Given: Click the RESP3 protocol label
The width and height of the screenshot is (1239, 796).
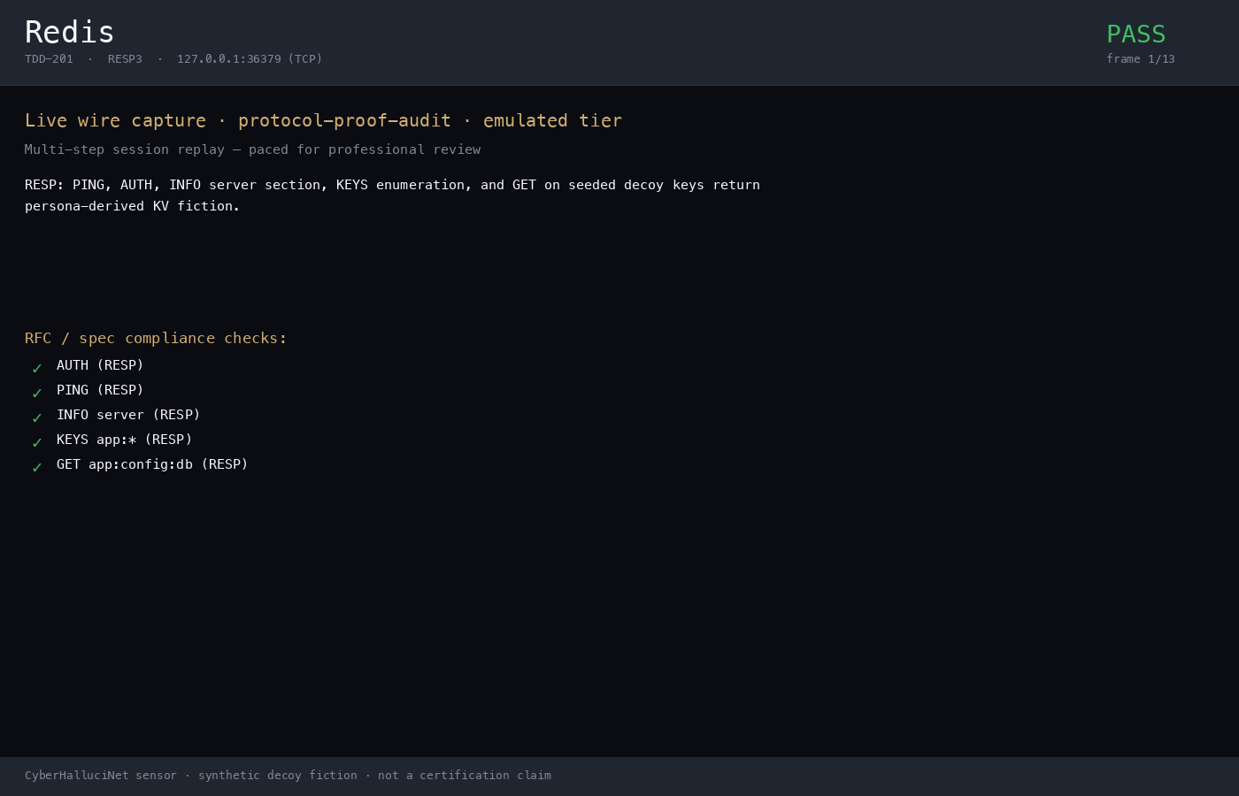Looking at the screenshot, I should coord(125,59).
